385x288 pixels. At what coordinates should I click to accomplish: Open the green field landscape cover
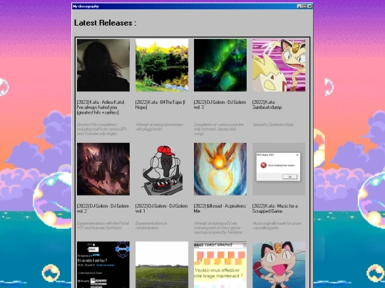pyautogui.click(x=162, y=265)
